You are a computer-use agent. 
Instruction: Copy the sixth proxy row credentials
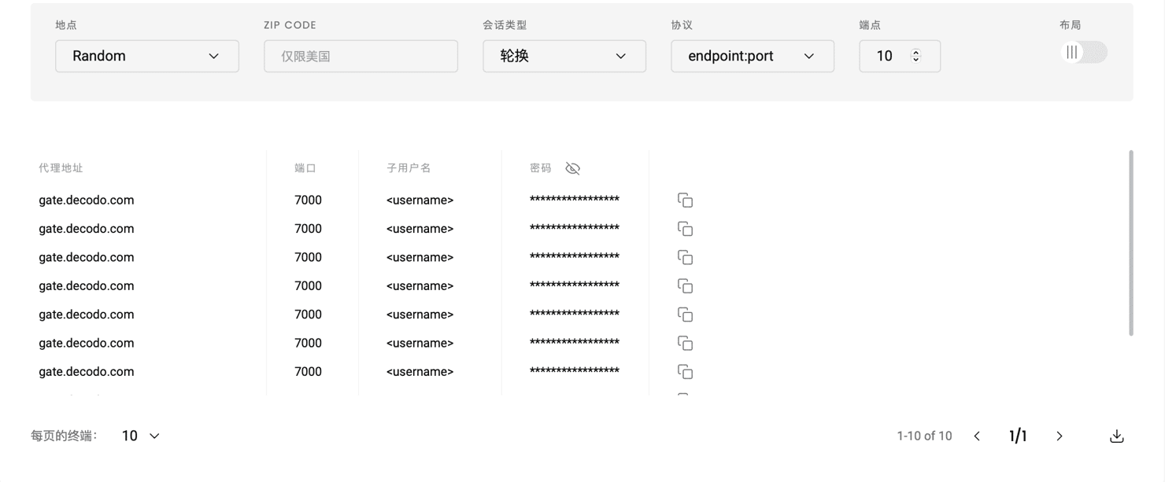[685, 344]
